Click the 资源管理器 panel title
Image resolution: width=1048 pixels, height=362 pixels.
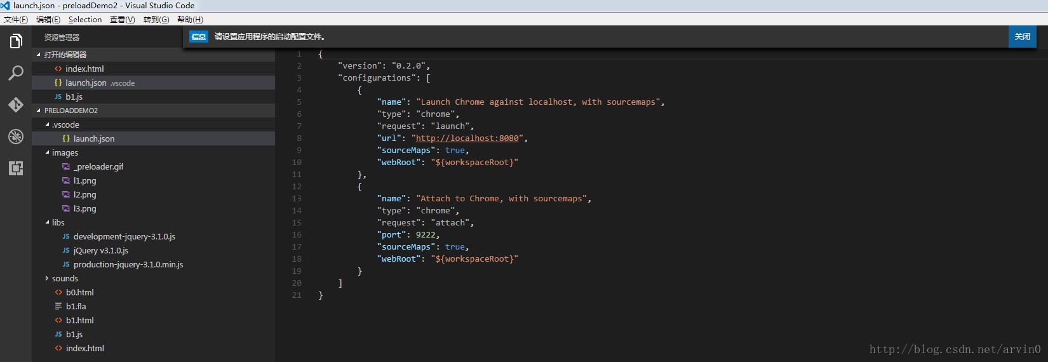click(62, 37)
